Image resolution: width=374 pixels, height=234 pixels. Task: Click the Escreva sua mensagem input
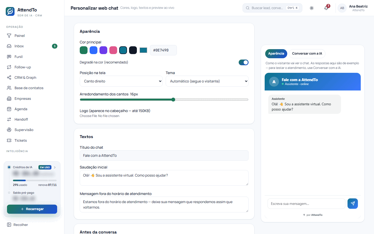point(306,204)
